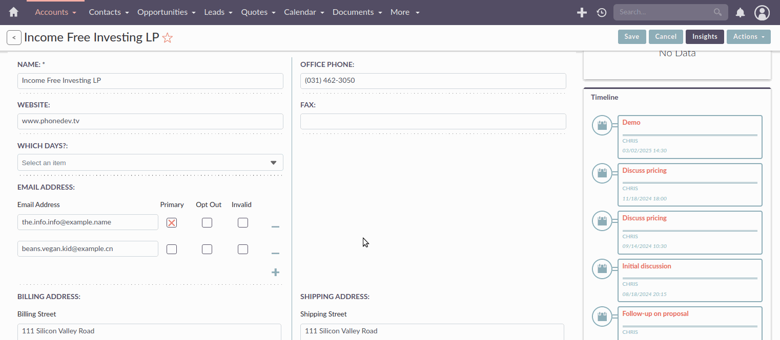Open the quick create plus icon
This screenshot has width=780, height=340.
pyautogui.click(x=582, y=12)
